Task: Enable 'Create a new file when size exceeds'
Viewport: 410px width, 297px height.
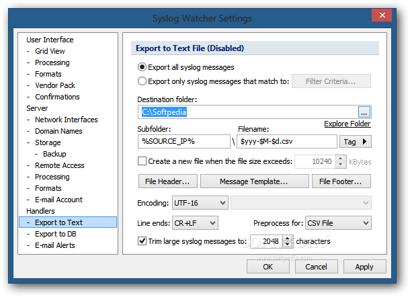Action: pyautogui.click(x=142, y=161)
